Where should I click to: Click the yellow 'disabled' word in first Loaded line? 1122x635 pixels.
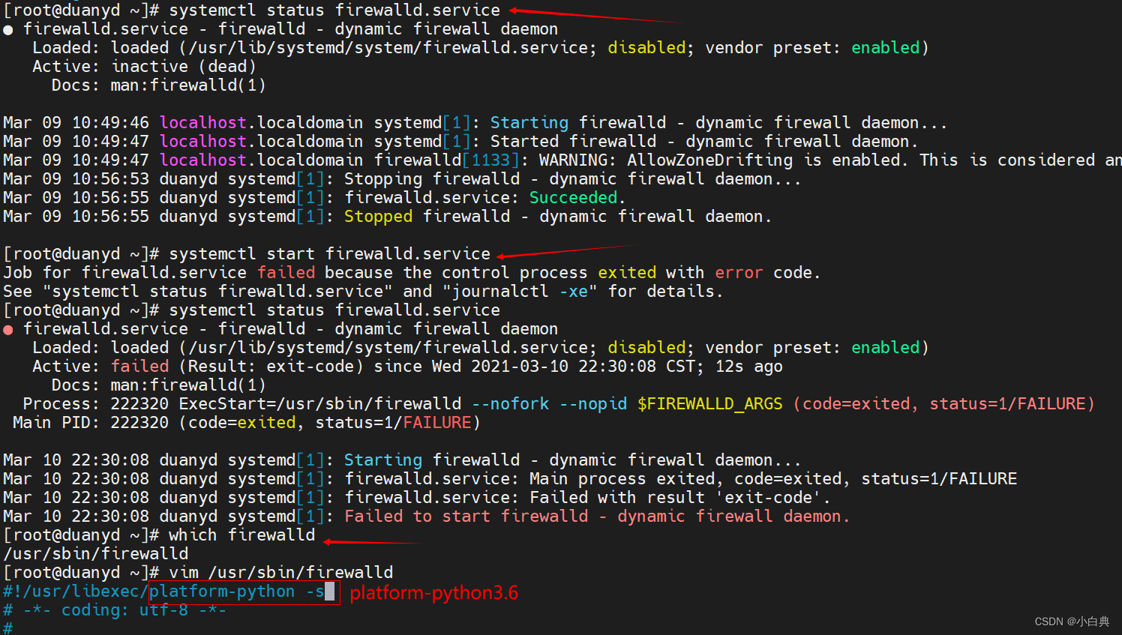646,48
